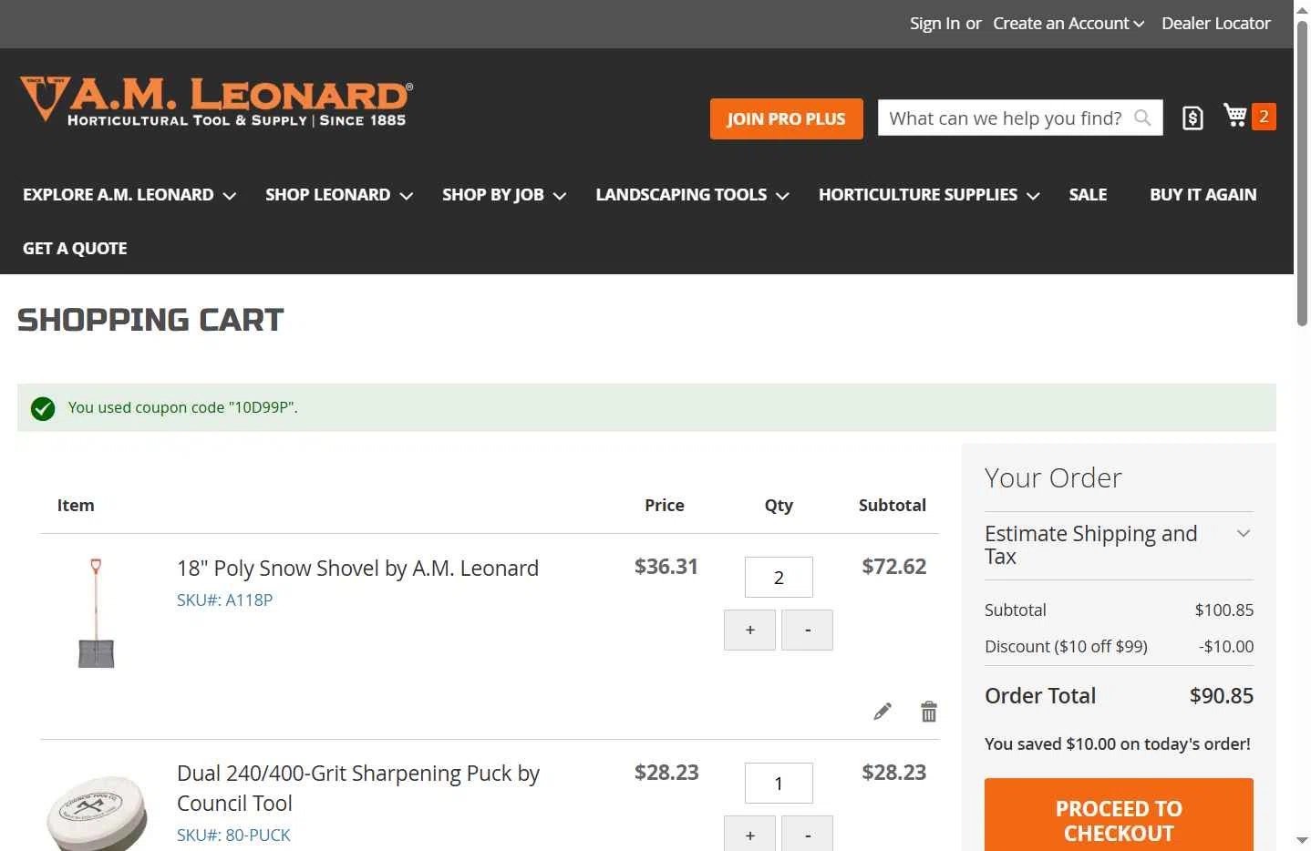Screen dimensions: 1311x851
Task: Click the Subtotal $100.85 value
Action: (1223, 610)
